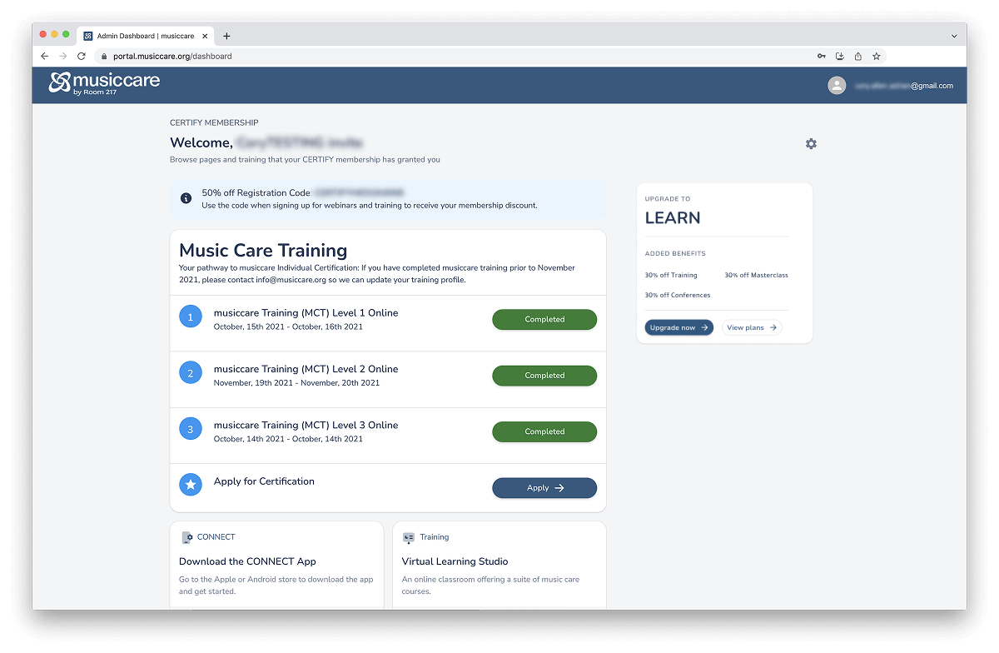
Task: Click the View plans button
Action: tap(752, 327)
